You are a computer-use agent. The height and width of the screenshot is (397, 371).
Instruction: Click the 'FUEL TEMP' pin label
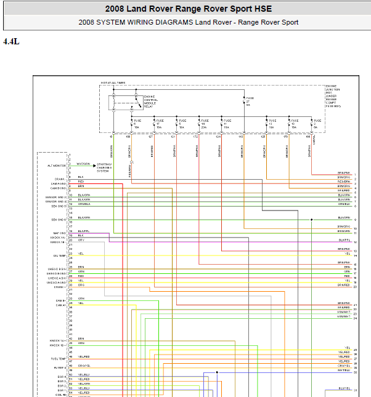click(59, 359)
